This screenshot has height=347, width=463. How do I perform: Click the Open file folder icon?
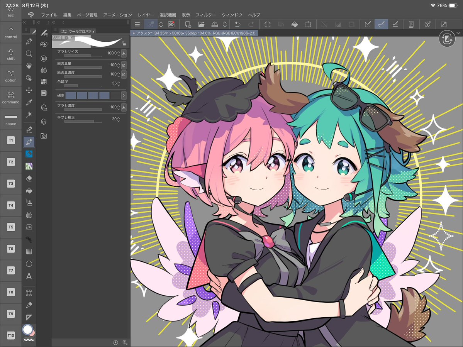201,24
